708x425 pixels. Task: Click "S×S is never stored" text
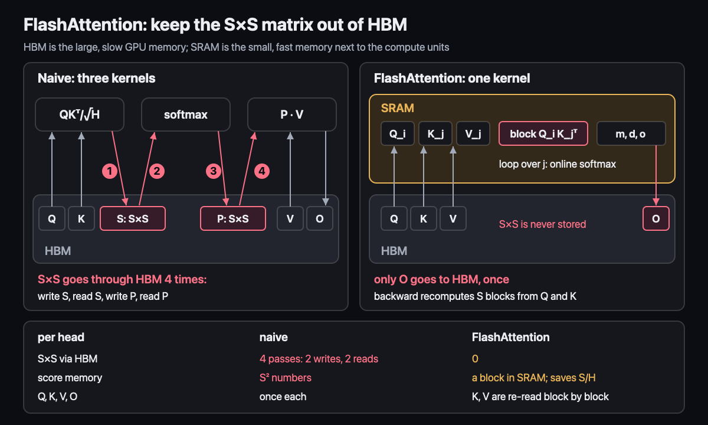coord(543,224)
